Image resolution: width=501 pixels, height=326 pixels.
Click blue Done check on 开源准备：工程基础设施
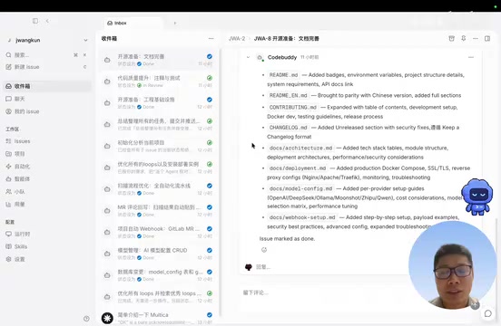tap(210, 100)
